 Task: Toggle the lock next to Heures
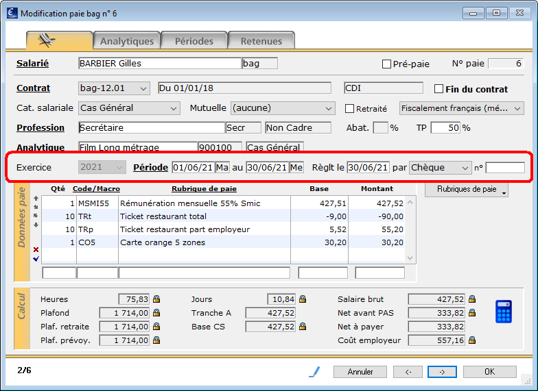pyautogui.click(x=156, y=299)
